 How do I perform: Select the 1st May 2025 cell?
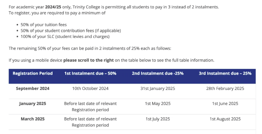pyautogui.click(x=158, y=103)
